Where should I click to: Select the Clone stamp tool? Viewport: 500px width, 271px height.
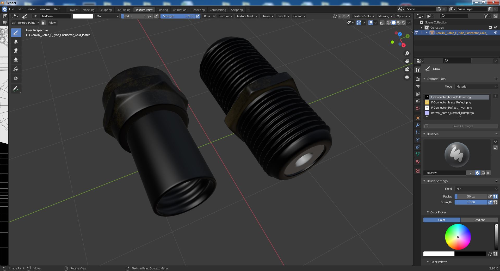(16, 60)
